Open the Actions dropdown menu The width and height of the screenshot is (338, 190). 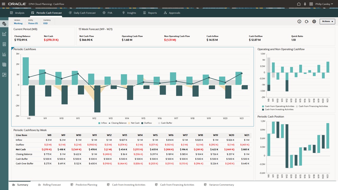coord(327,21)
